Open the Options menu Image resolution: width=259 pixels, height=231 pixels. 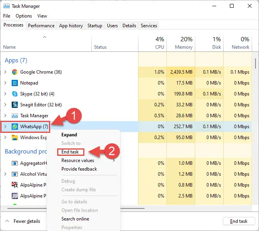(x=24, y=16)
